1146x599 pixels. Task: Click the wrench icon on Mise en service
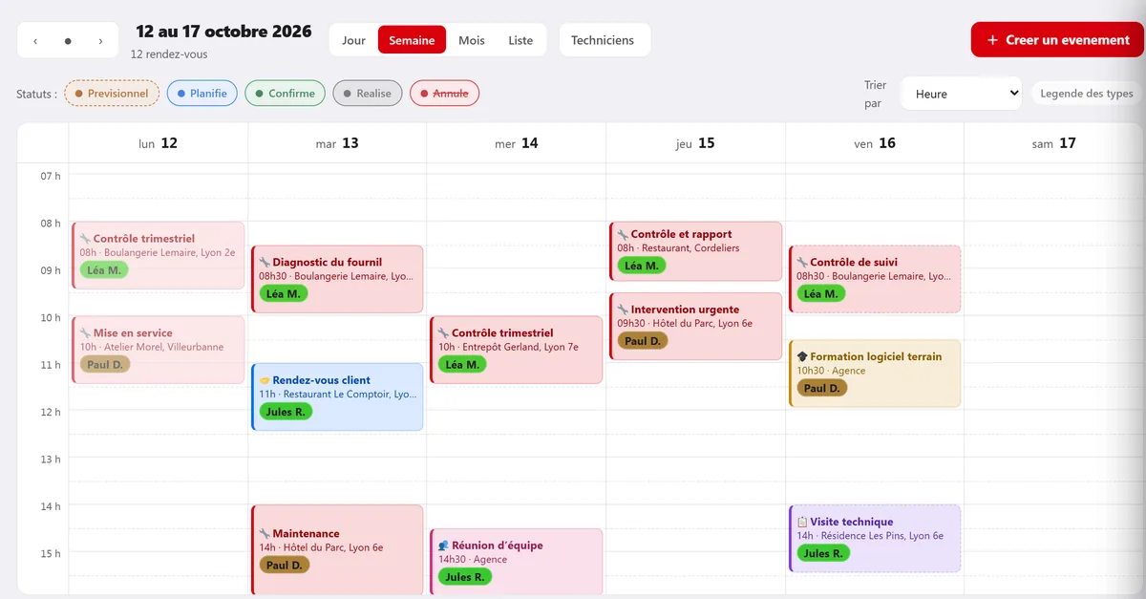85,333
